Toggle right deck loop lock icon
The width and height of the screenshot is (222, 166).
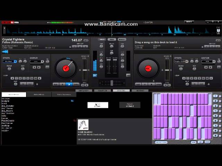click(208, 84)
